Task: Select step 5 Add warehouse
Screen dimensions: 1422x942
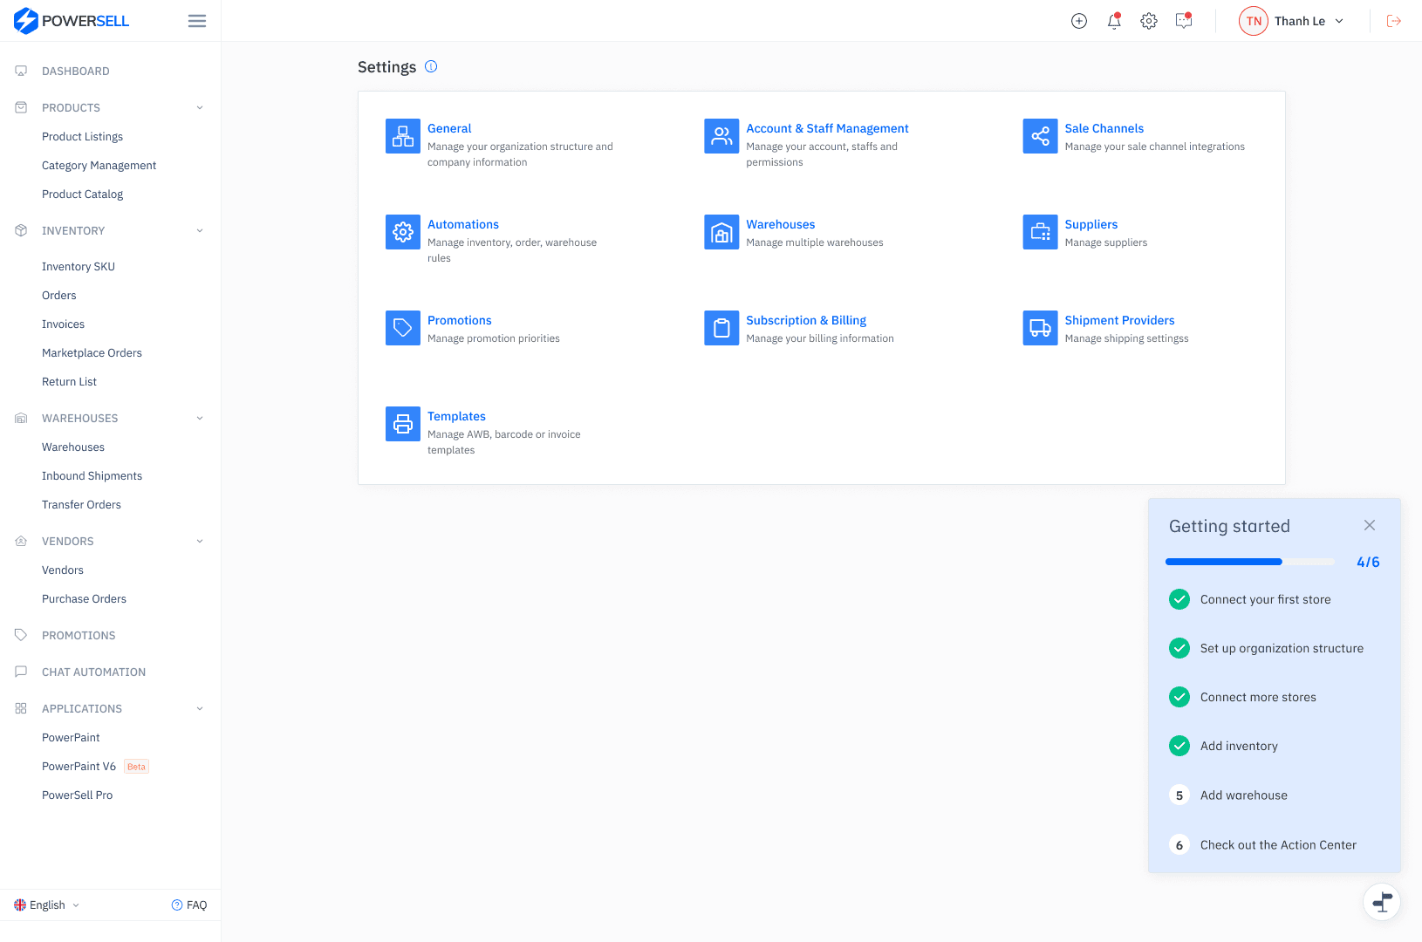Action: tap(1228, 795)
